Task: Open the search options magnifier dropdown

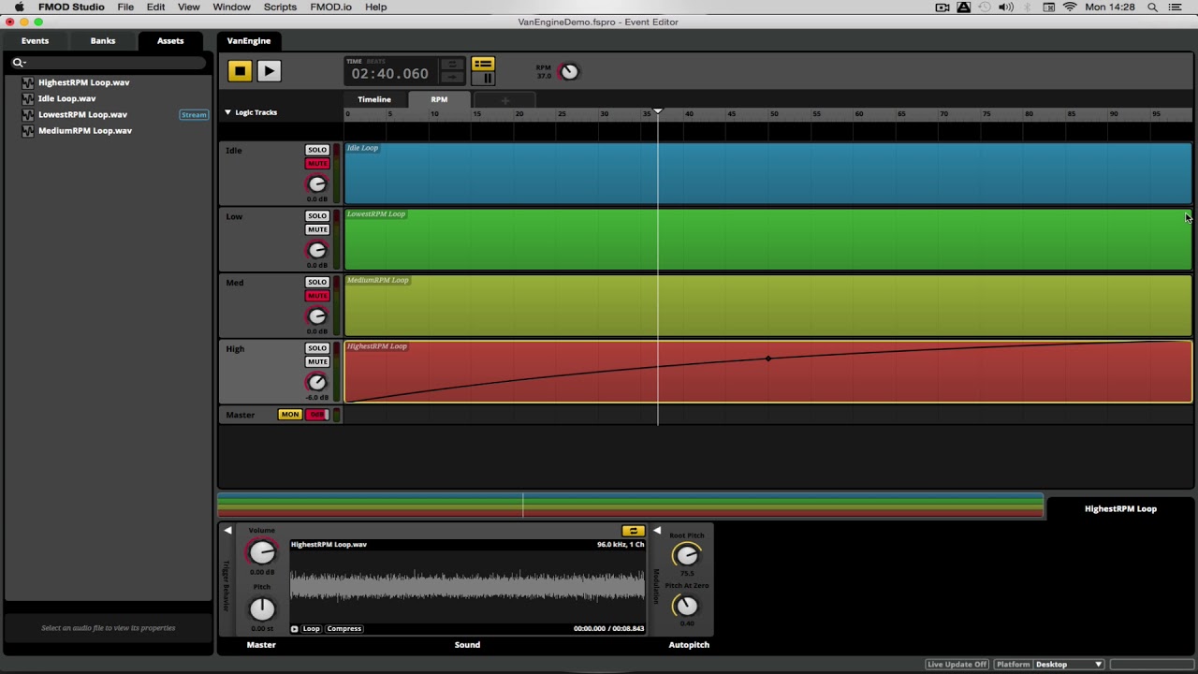Action: tap(18, 63)
